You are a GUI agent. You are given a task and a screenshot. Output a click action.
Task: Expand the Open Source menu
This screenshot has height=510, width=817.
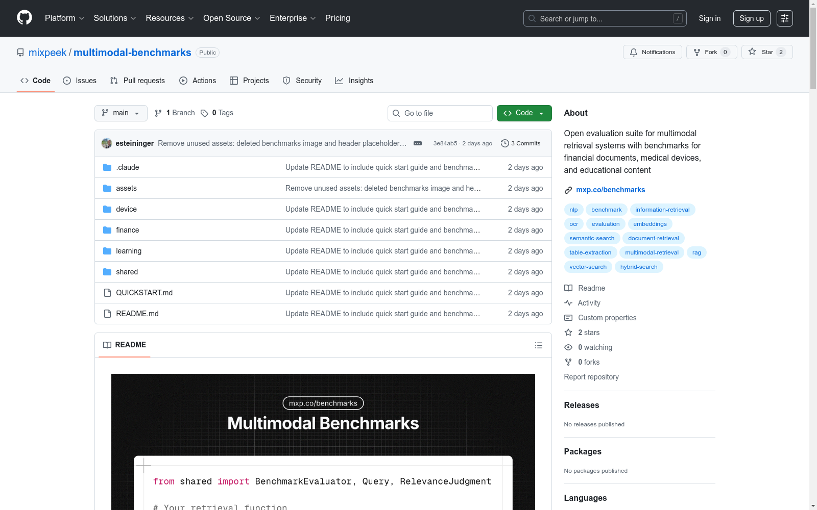tap(231, 18)
